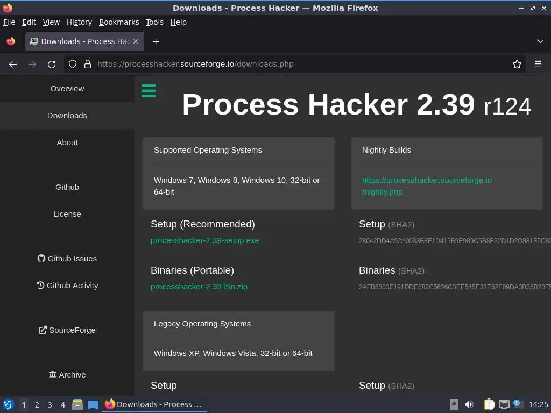Open the Edit menu
This screenshot has height=413, width=551.
pyautogui.click(x=29, y=22)
